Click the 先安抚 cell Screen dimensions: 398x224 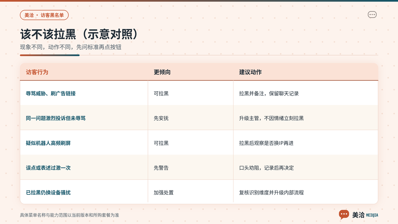click(x=161, y=118)
